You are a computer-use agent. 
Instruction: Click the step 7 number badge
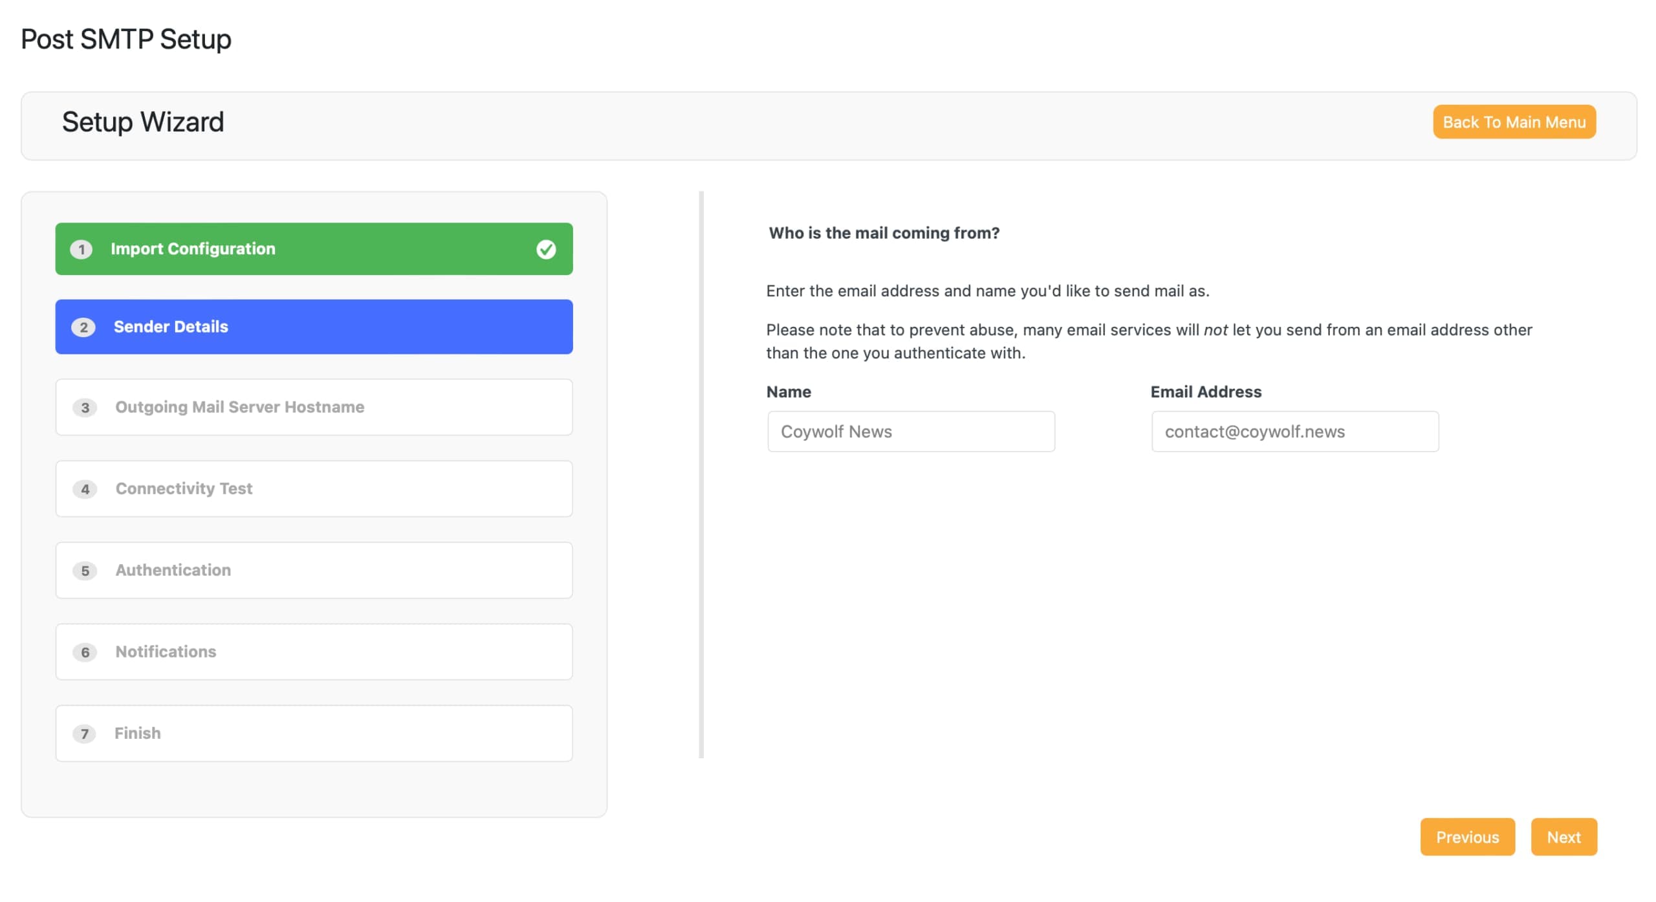[x=84, y=734]
